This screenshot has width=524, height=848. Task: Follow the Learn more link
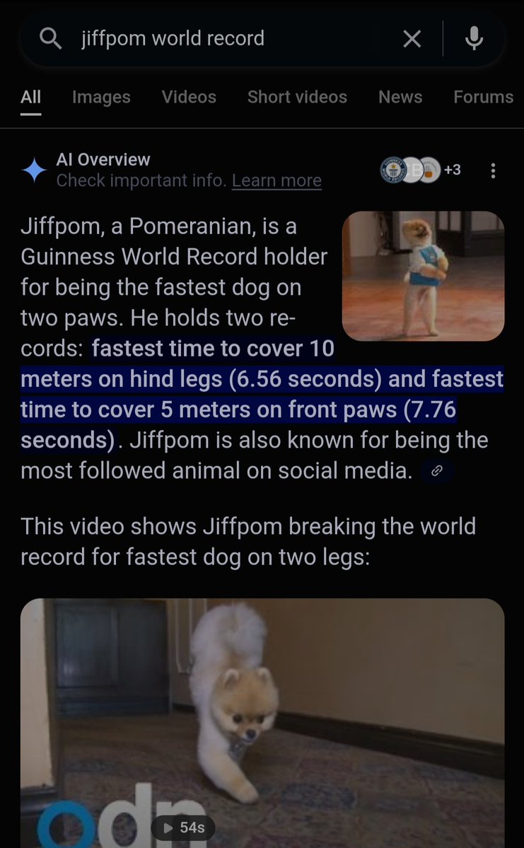tap(277, 180)
